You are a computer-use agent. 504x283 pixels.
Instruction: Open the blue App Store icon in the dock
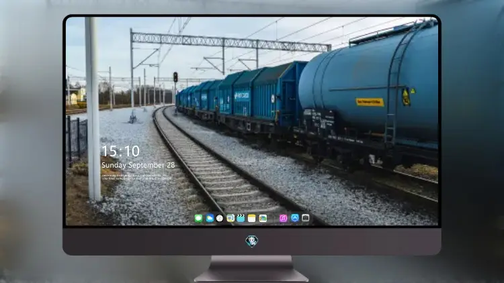click(x=295, y=218)
